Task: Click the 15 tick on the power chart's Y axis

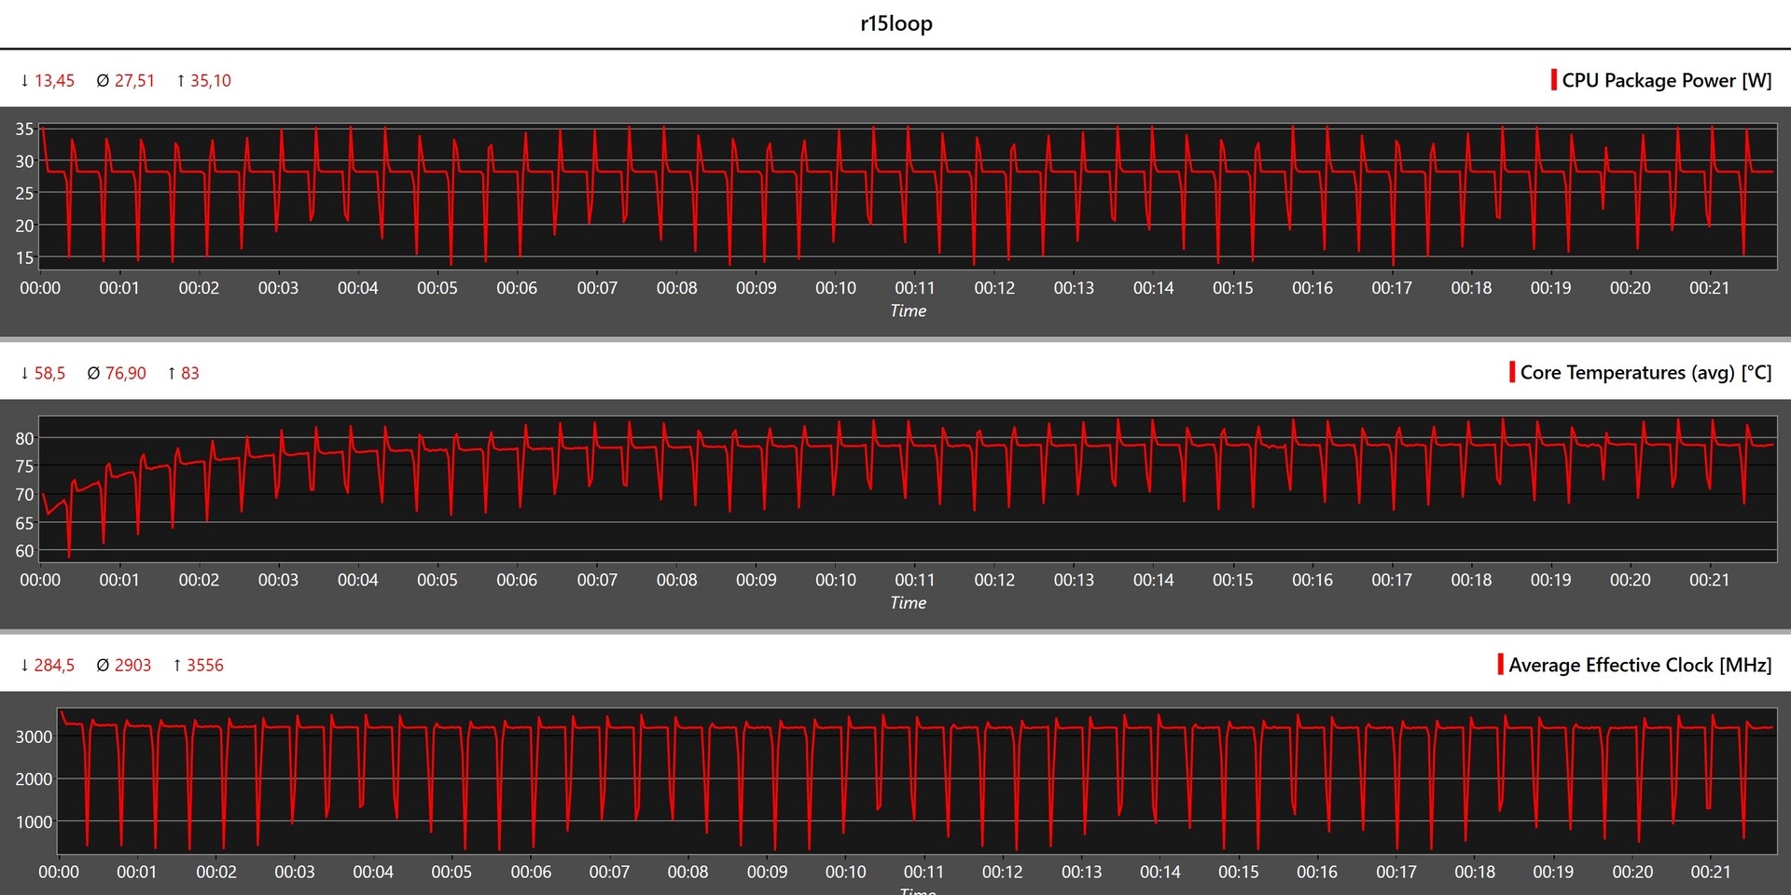Action: [24, 257]
